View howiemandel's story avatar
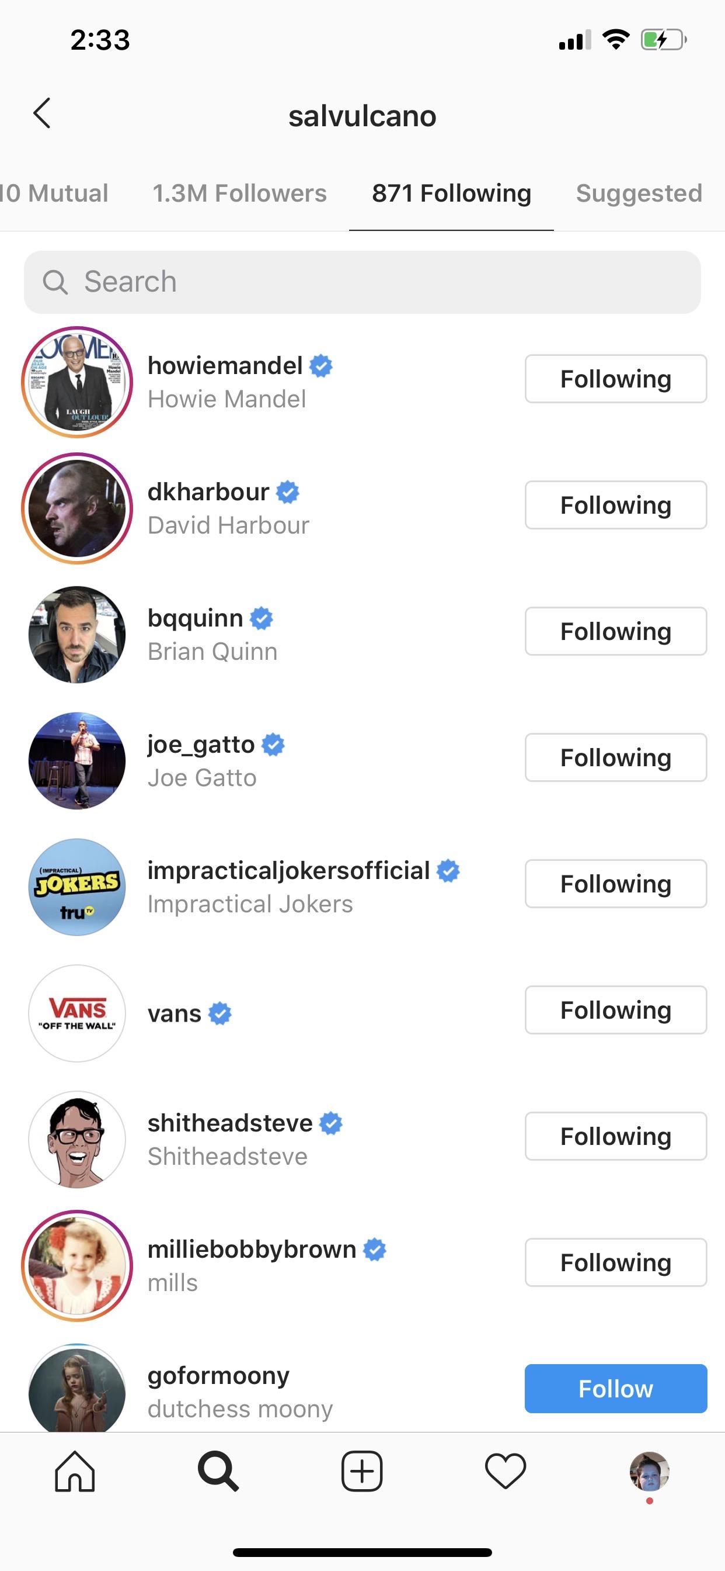725x1571 pixels. click(78, 382)
